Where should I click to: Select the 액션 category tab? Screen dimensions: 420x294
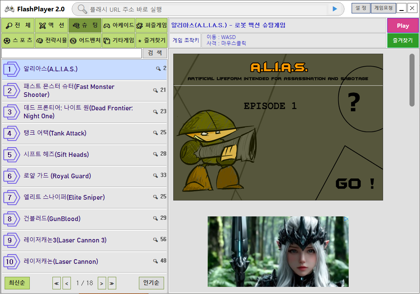click(x=52, y=26)
